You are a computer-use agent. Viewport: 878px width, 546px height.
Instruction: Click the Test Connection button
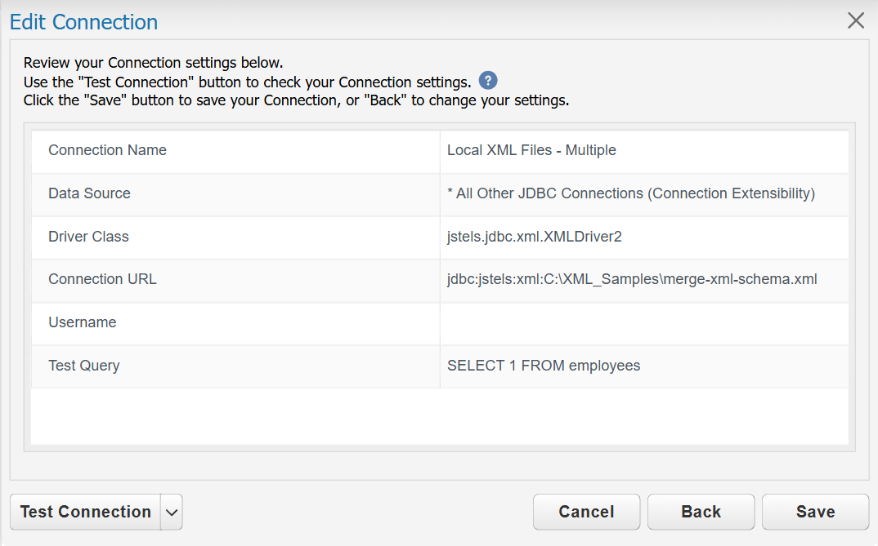click(x=86, y=512)
